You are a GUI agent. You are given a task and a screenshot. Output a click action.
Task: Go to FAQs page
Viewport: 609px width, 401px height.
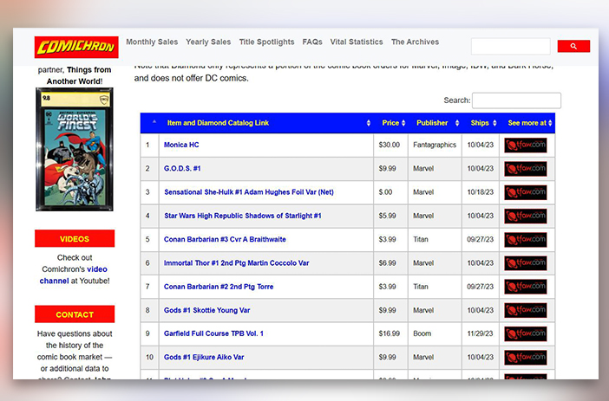pyautogui.click(x=312, y=42)
